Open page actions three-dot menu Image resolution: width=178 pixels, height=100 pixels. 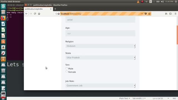142,14
